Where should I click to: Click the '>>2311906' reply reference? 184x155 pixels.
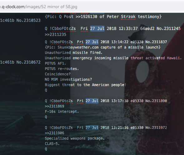(x=55, y=133)
